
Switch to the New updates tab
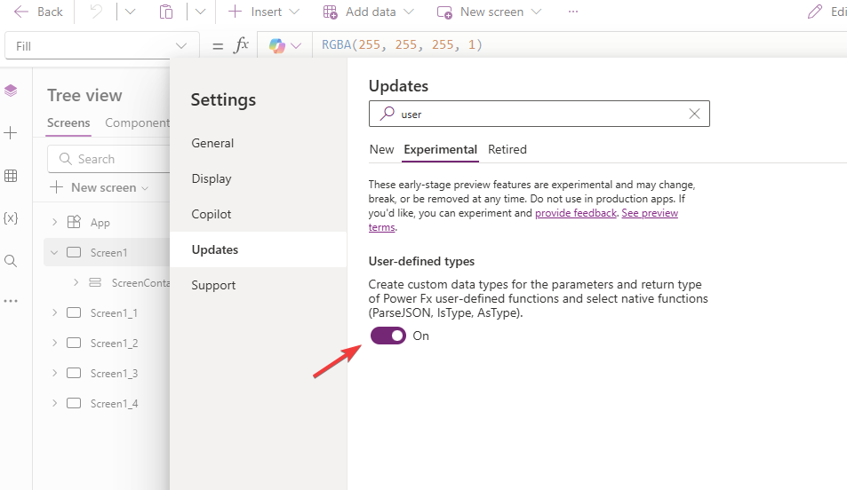point(381,149)
